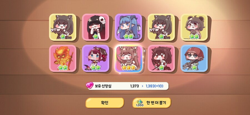Viewport: 250px width, 115px height.
Task: Select the second cat-eared tea girl card
Action: coord(161,27)
